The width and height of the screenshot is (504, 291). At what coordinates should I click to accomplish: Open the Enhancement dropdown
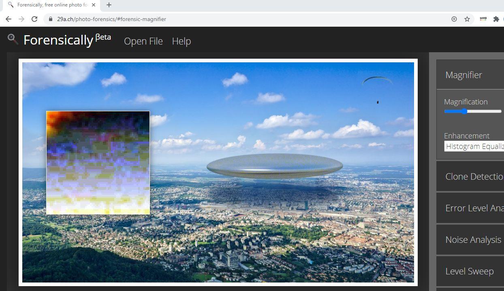pos(474,146)
